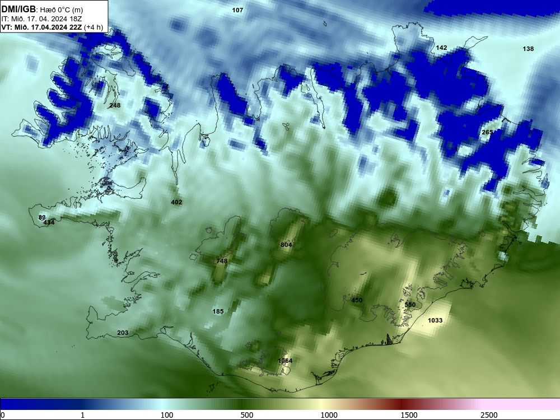Image resolution: width=560 pixels, height=420 pixels.
Task: Click the 203 value on Reykjanes
Action: (123, 333)
